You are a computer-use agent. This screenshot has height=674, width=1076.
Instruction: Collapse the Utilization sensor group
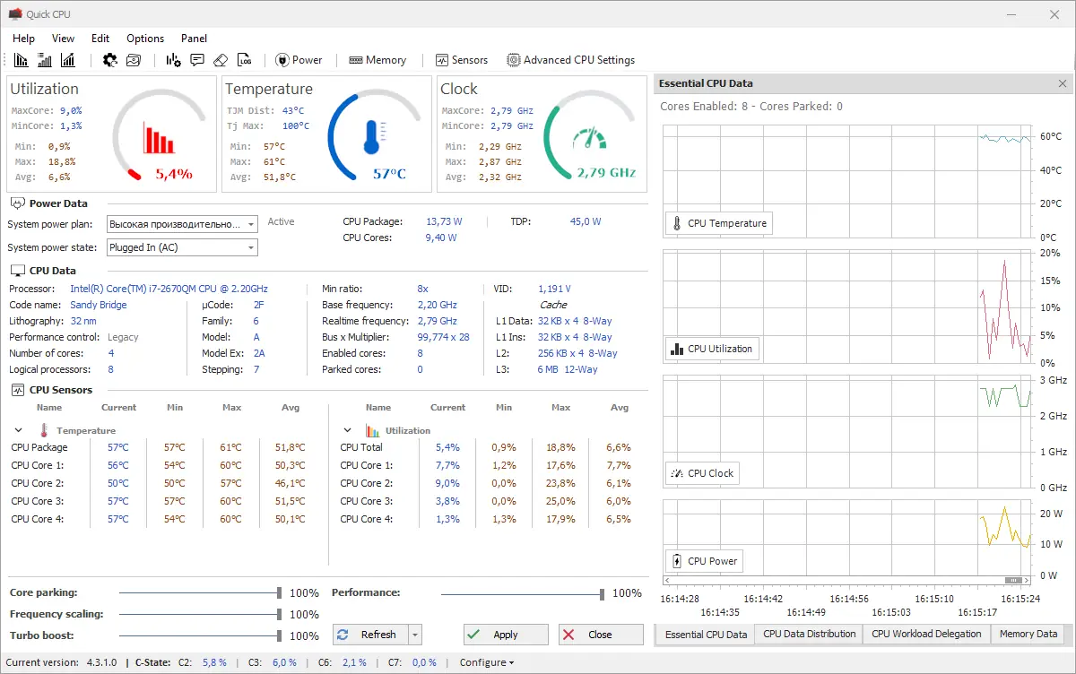[348, 431]
